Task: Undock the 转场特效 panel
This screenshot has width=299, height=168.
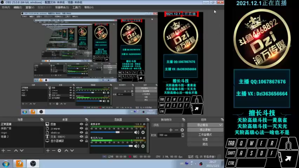Action: pos(184,119)
